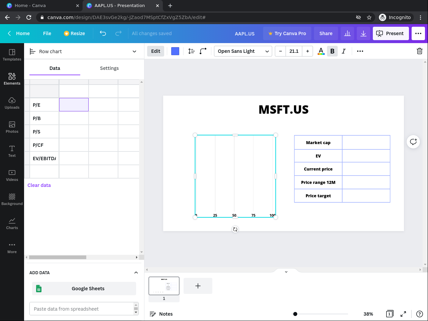Click the Present button
Viewport: 428px width, 321px height.
pyautogui.click(x=391, y=33)
